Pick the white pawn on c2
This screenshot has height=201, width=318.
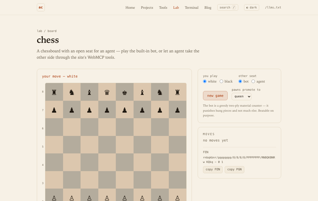click(89, 195)
